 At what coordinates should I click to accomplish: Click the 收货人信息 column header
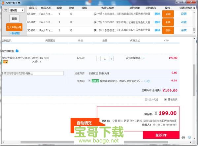(108, 8)
